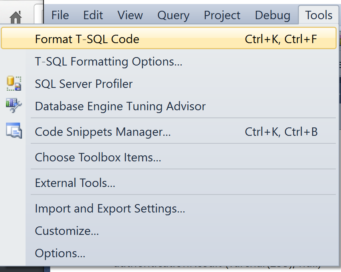Open the Query menu

click(173, 15)
